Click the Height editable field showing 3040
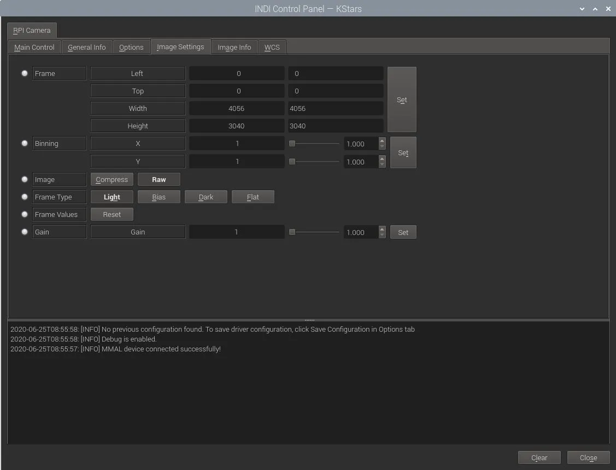The image size is (616, 470). [336, 126]
